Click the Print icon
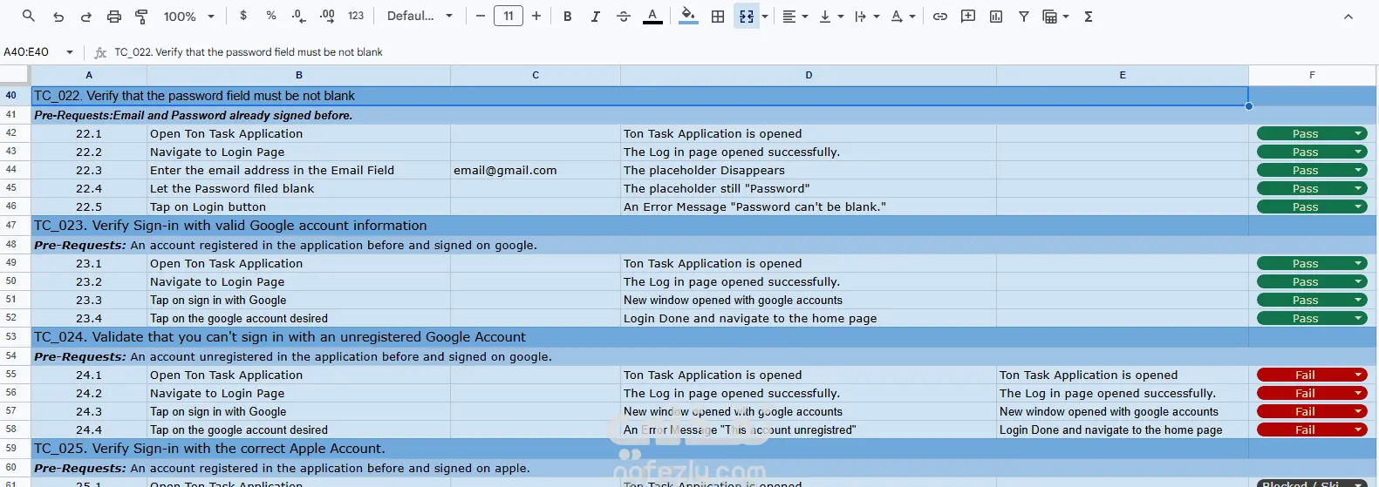The width and height of the screenshot is (1379, 487). (113, 16)
